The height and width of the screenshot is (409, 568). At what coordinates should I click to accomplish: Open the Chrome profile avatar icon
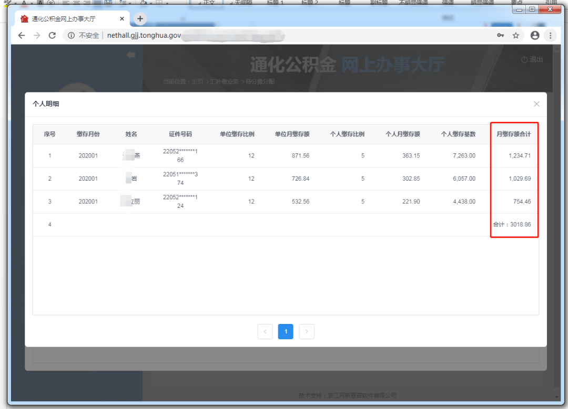point(535,35)
